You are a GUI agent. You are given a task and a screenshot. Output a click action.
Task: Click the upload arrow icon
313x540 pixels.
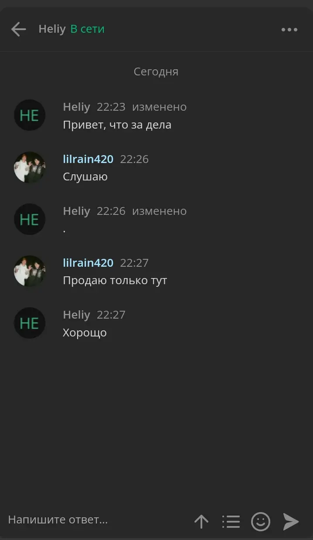[201, 521]
